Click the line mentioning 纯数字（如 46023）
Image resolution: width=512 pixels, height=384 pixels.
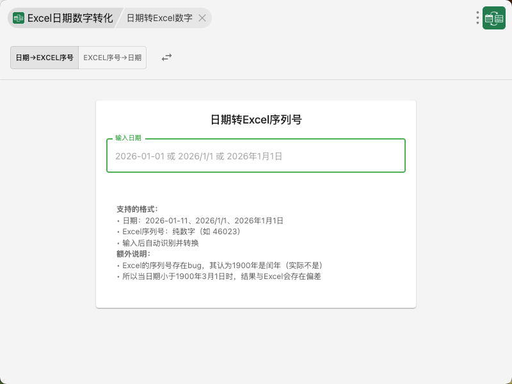click(179, 232)
